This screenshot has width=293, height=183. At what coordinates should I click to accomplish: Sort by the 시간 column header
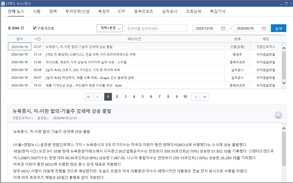tap(38, 39)
